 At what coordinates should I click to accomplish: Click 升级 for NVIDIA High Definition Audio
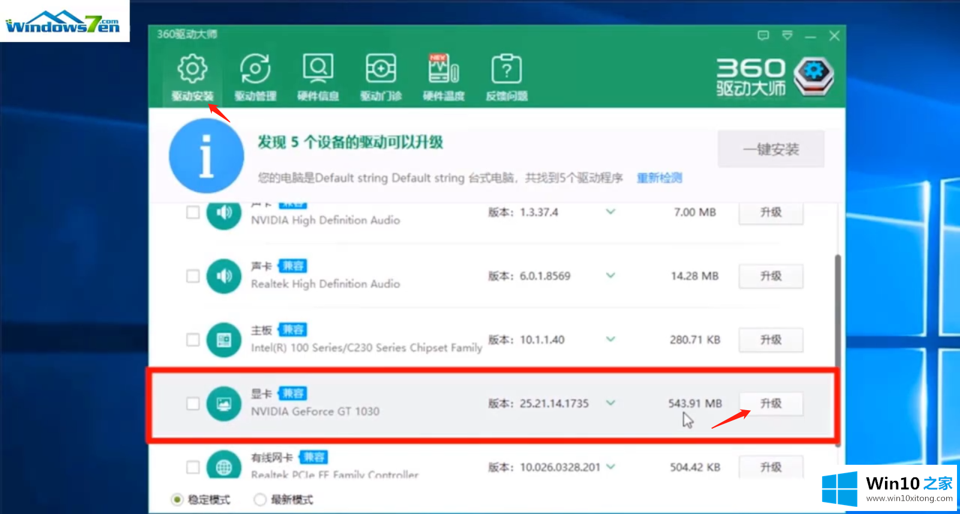[771, 213]
